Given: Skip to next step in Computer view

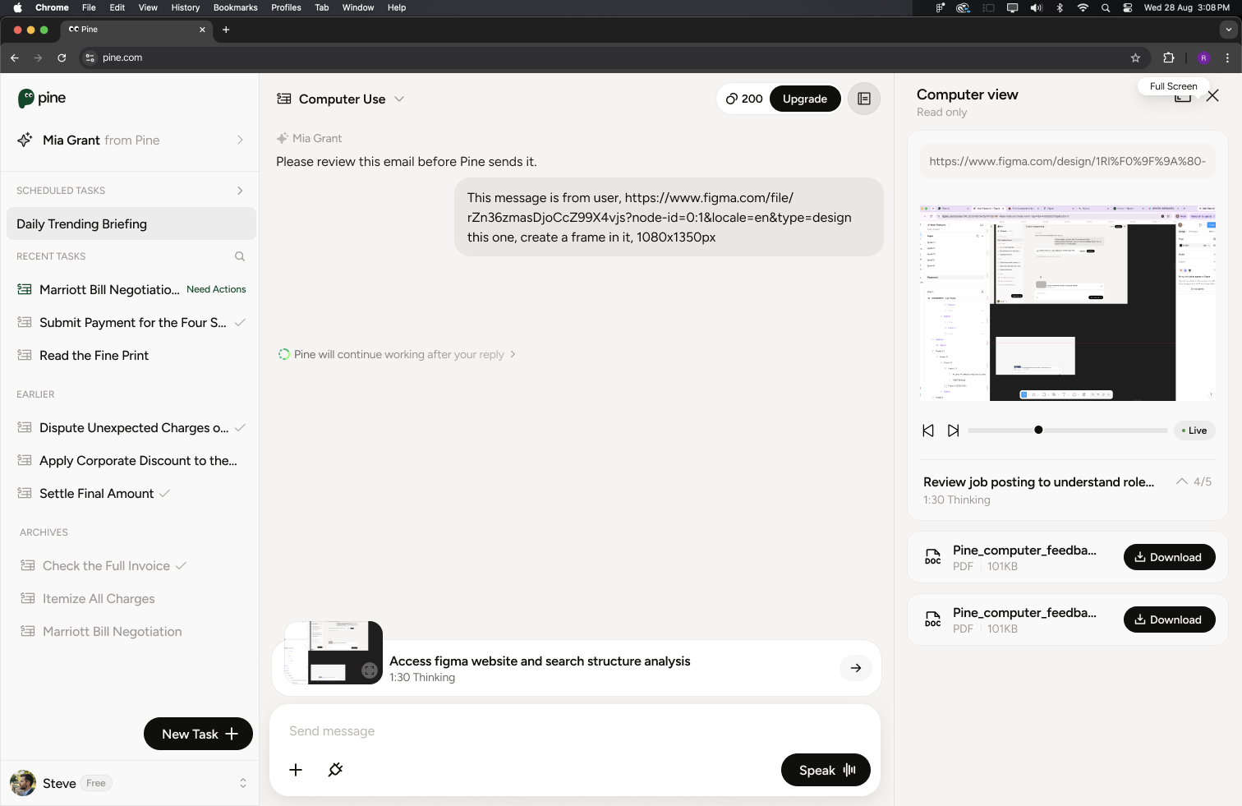Looking at the screenshot, I should (x=953, y=431).
